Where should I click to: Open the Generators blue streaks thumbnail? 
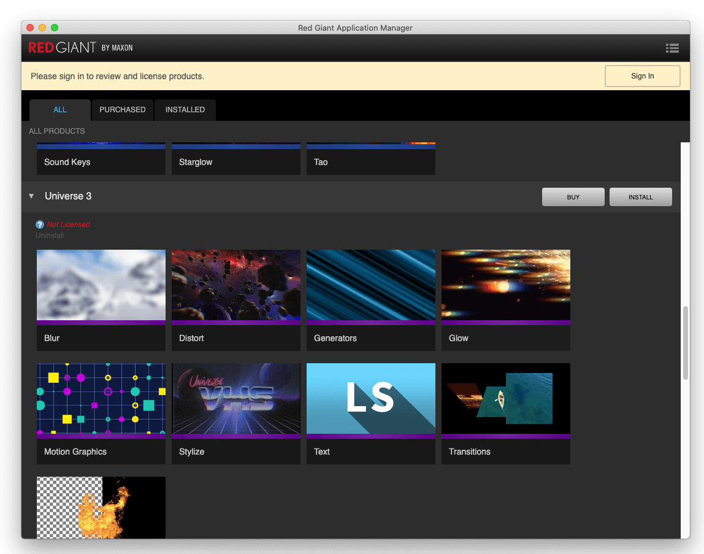371,285
